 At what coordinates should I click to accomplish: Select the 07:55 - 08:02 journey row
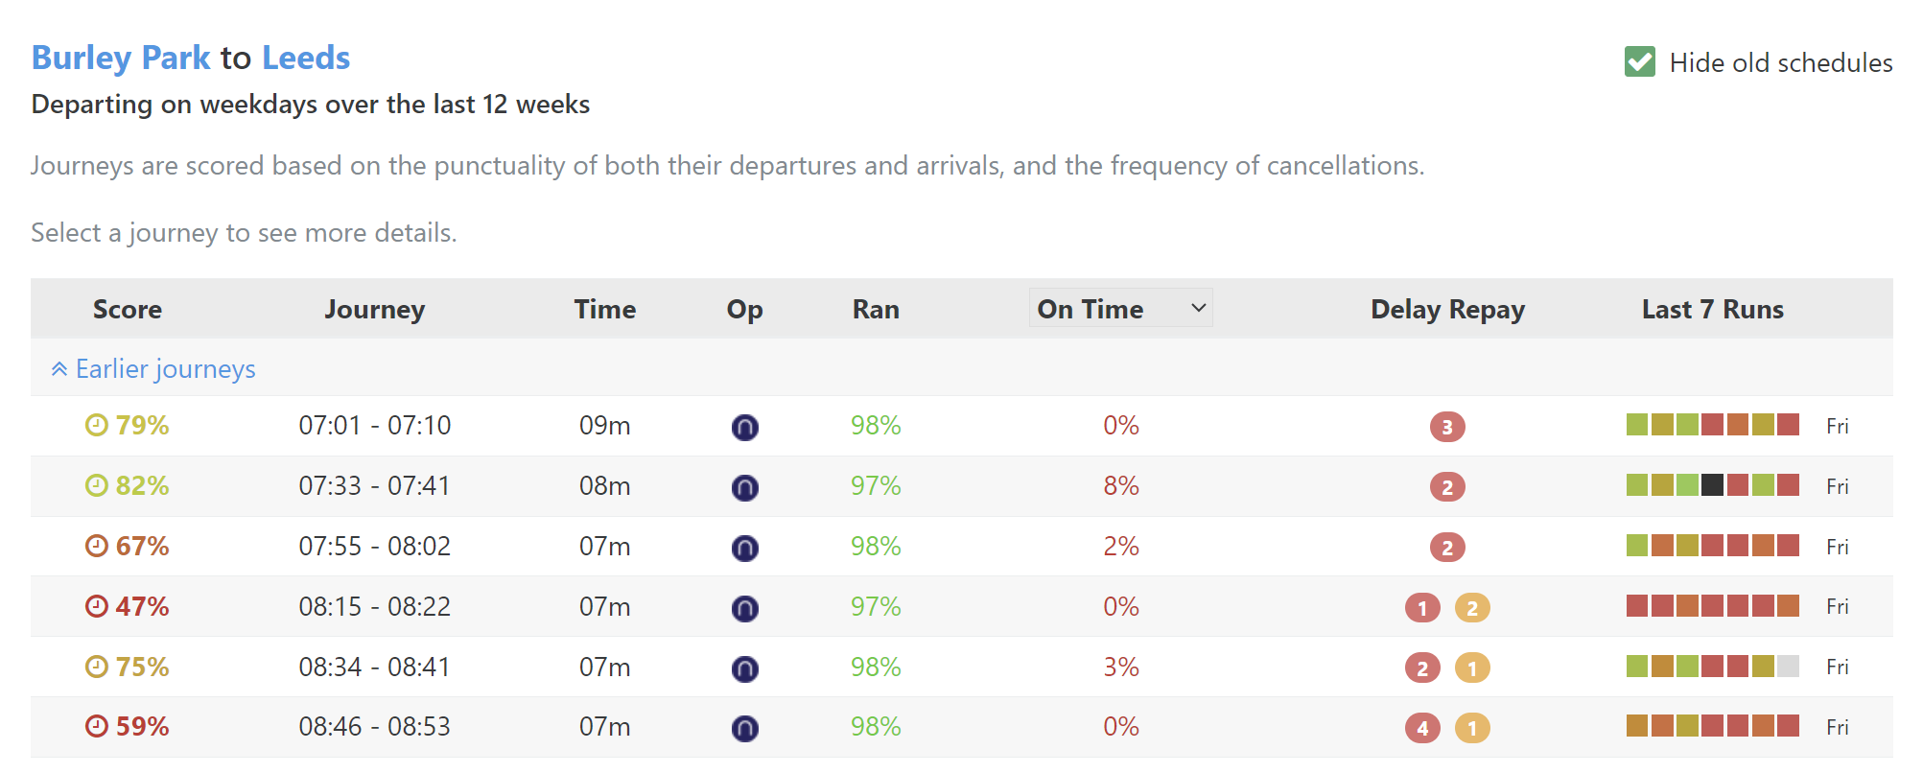tap(374, 547)
